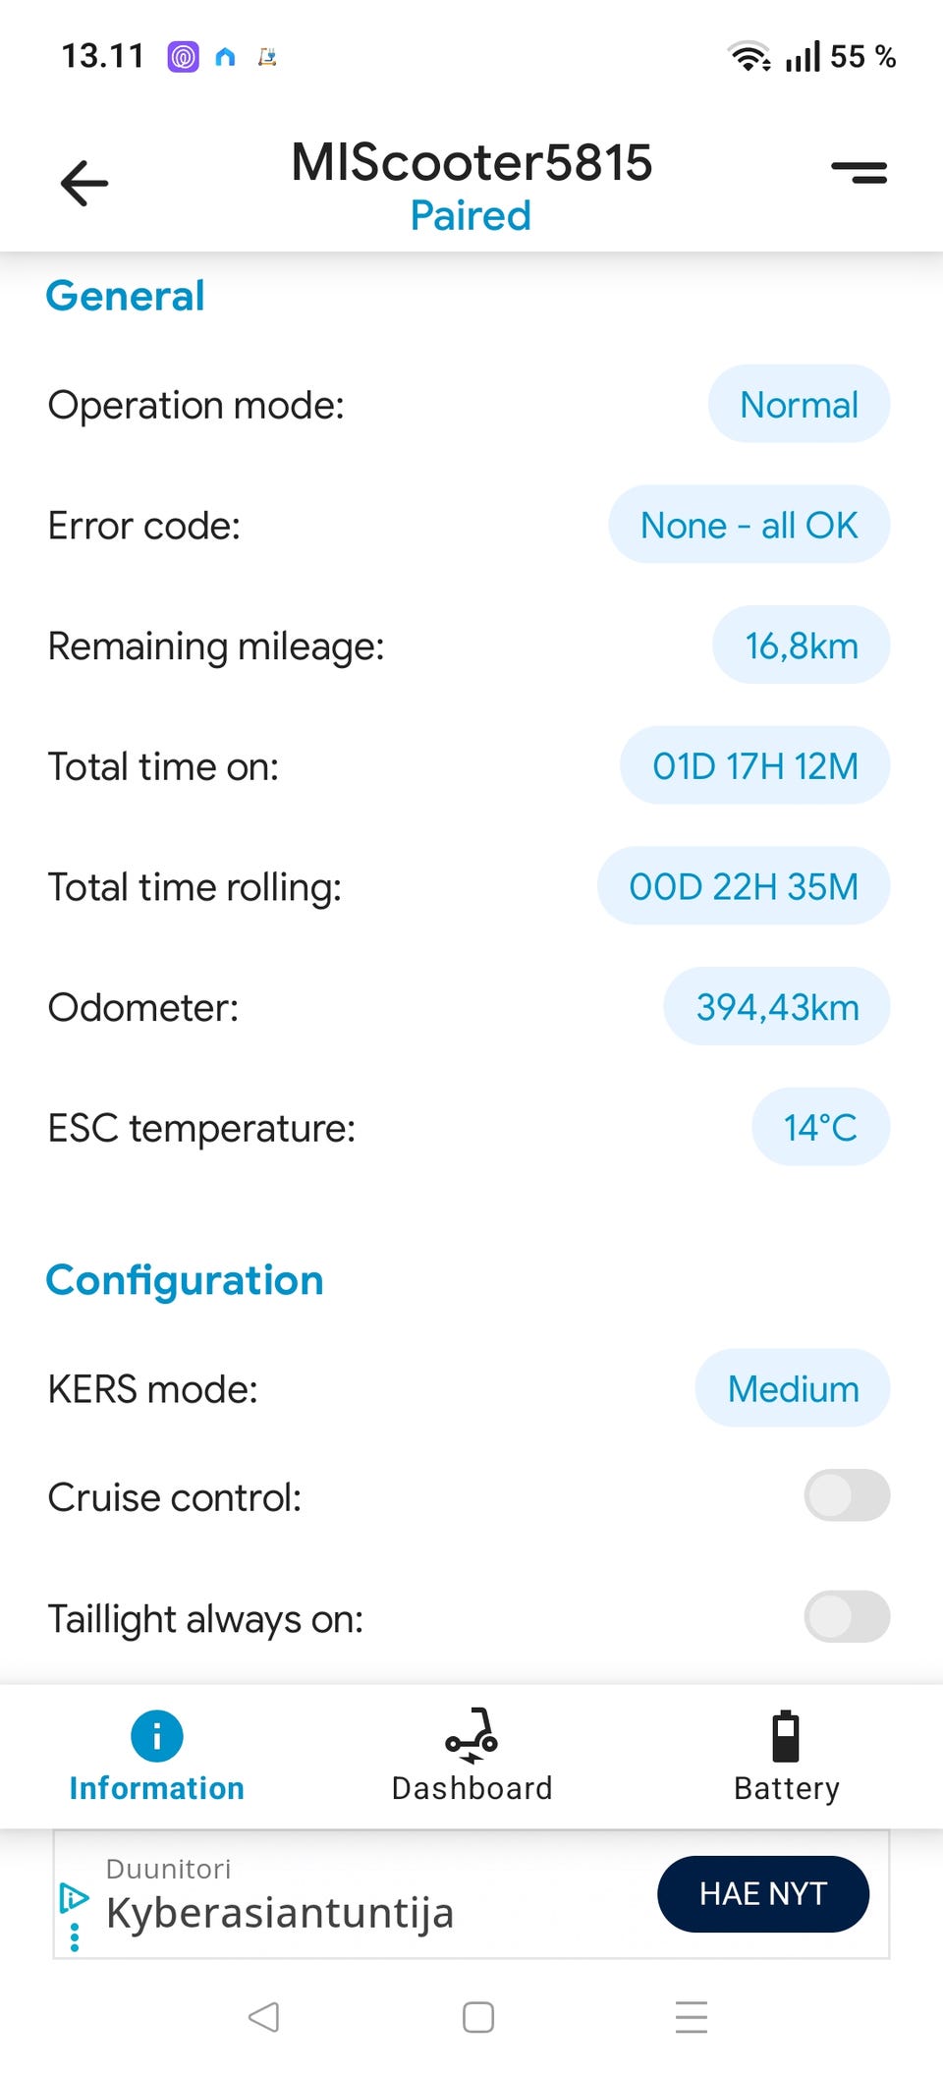The image size is (943, 2075).
Task: Tap the 394,43km odometer value
Action: pyautogui.click(x=776, y=1007)
